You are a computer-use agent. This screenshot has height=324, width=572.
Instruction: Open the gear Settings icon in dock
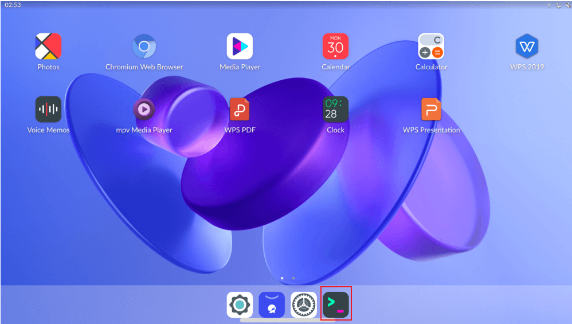pyautogui.click(x=304, y=305)
